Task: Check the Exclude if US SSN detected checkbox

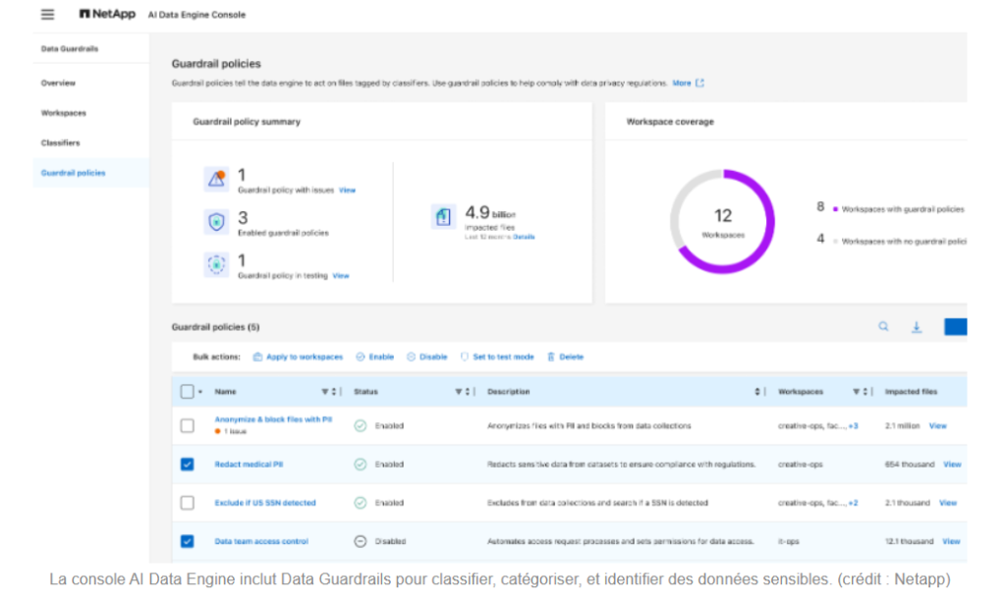Action: tap(188, 503)
